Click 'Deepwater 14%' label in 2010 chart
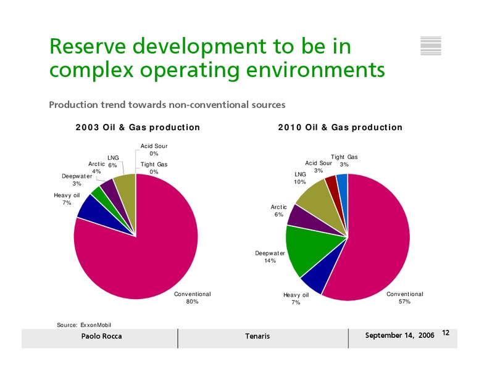This screenshot has height=370, width=479. click(270, 257)
